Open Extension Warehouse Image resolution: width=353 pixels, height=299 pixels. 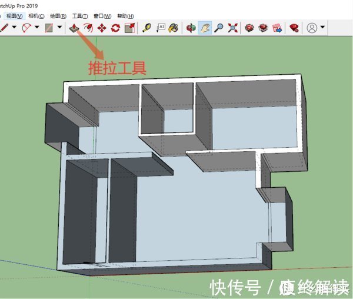coord(263,28)
